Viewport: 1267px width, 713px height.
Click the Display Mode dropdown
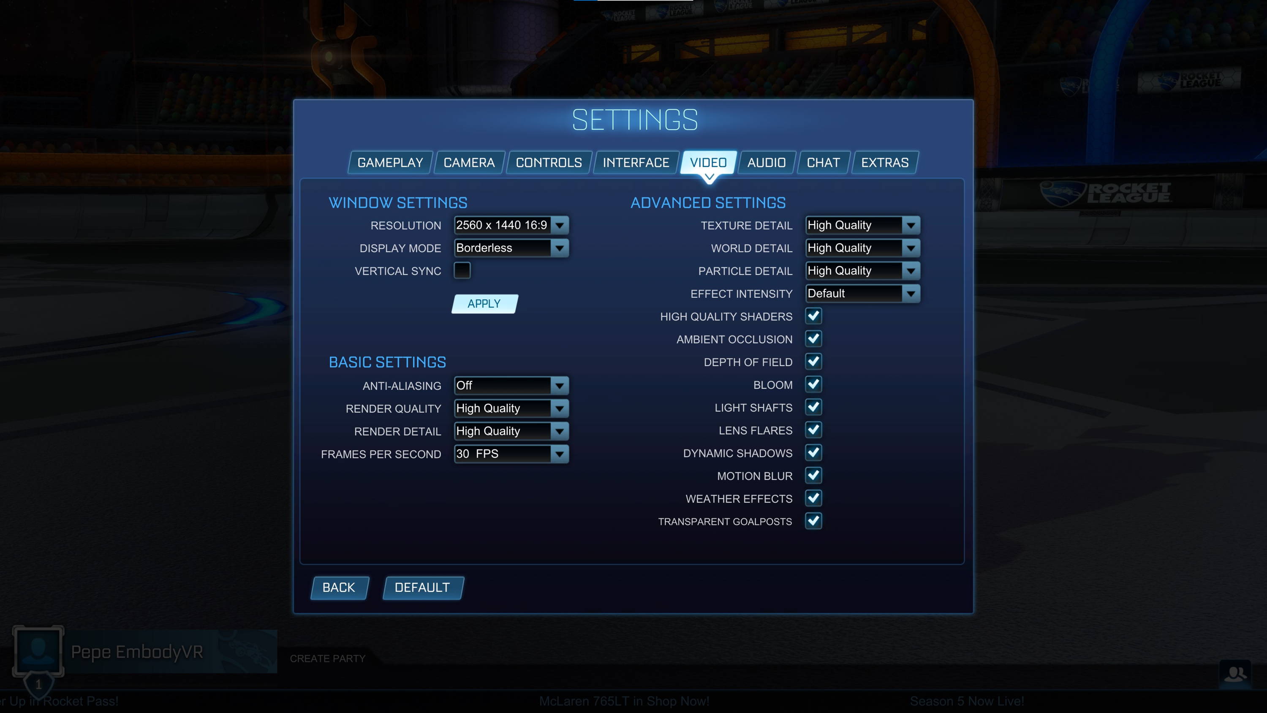pyautogui.click(x=509, y=247)
